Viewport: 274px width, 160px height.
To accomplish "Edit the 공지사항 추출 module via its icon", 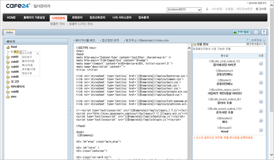I will [x=261, y=111].
